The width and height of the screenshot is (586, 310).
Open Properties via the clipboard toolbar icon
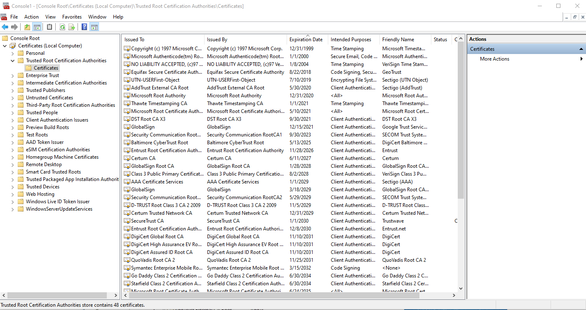[49, 26]
